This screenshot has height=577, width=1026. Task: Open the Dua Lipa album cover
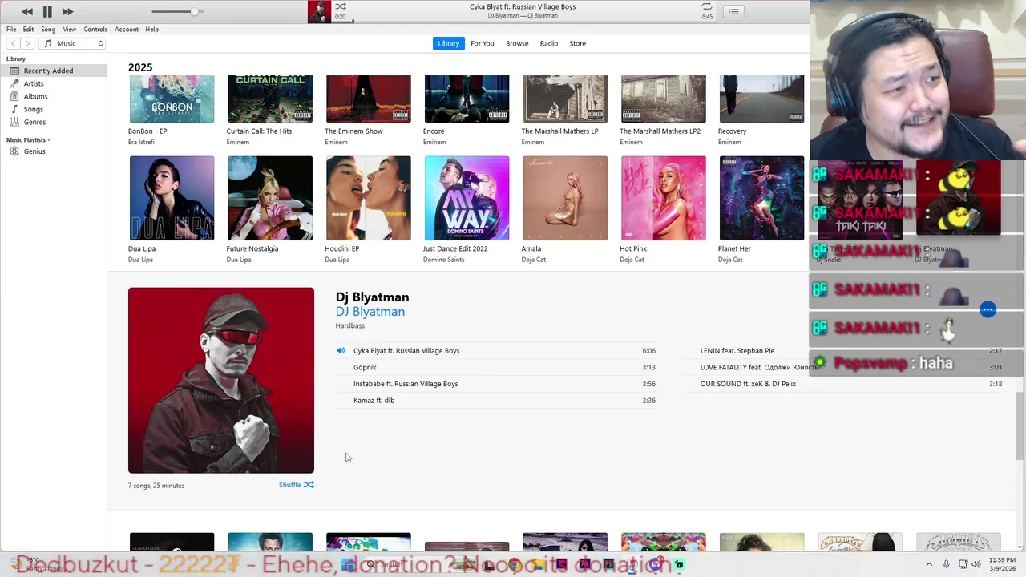[172, 198]
